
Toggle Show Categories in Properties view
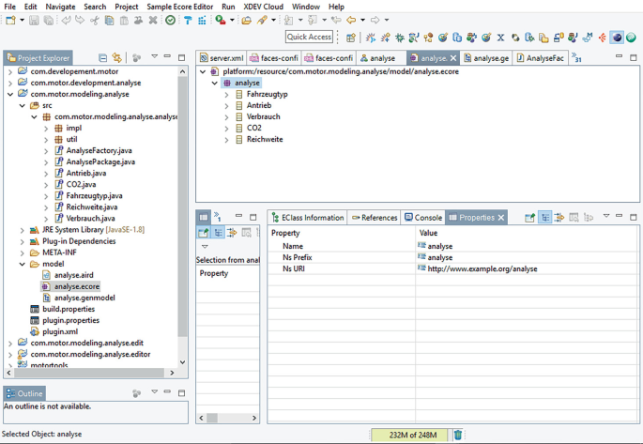point(545,218)
